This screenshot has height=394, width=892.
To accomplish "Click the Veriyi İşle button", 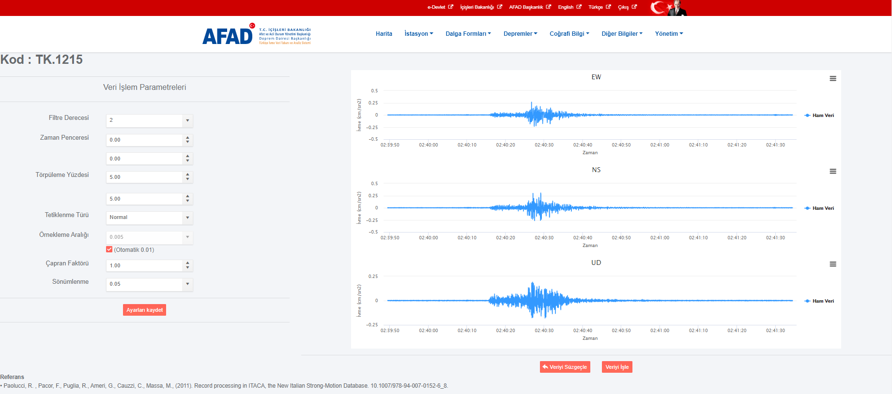I will [x=617, y=367].
